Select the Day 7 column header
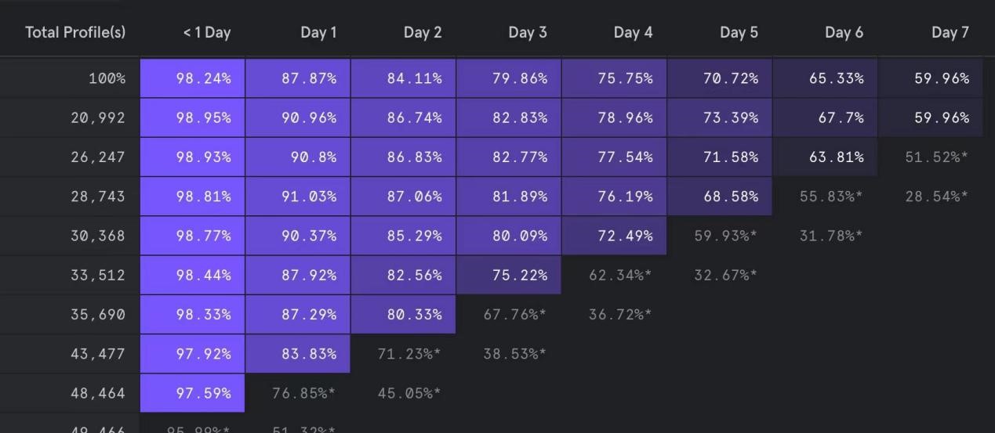This screenshot has height=433, width=995. tap(950, 32)
